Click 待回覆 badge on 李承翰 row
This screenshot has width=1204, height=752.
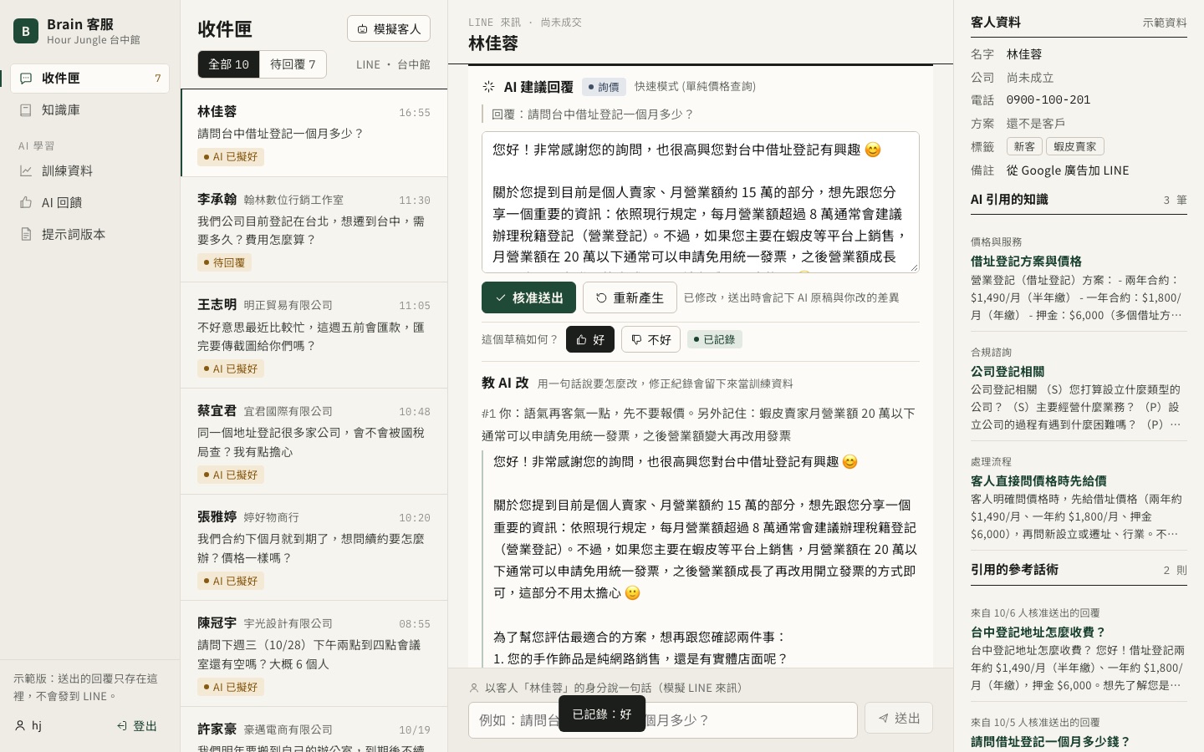225,262
